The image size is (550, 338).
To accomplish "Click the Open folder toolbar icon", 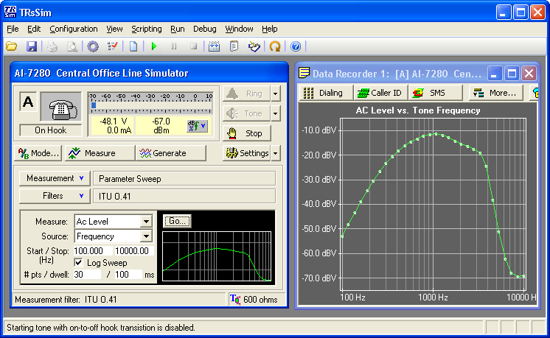I will (x=12, y=46).
